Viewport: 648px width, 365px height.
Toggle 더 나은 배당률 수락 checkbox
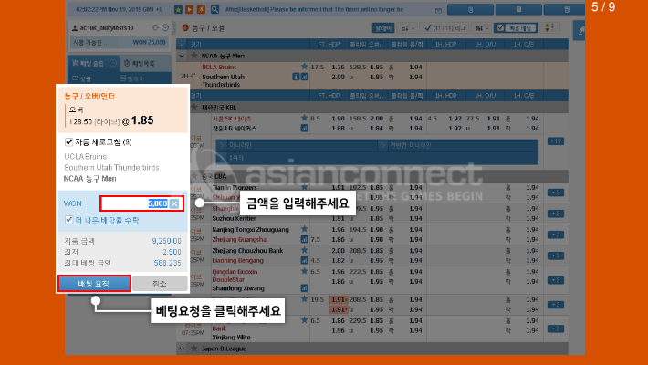pyautogui.click(x=69, y=220)
